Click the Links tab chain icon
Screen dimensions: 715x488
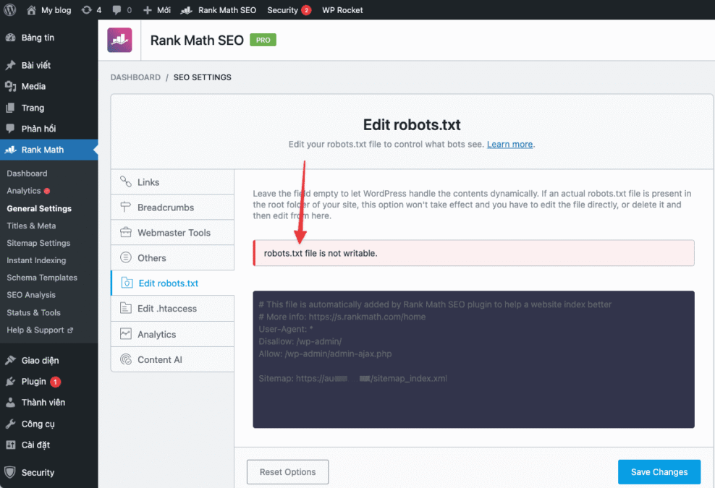(126, 182)
